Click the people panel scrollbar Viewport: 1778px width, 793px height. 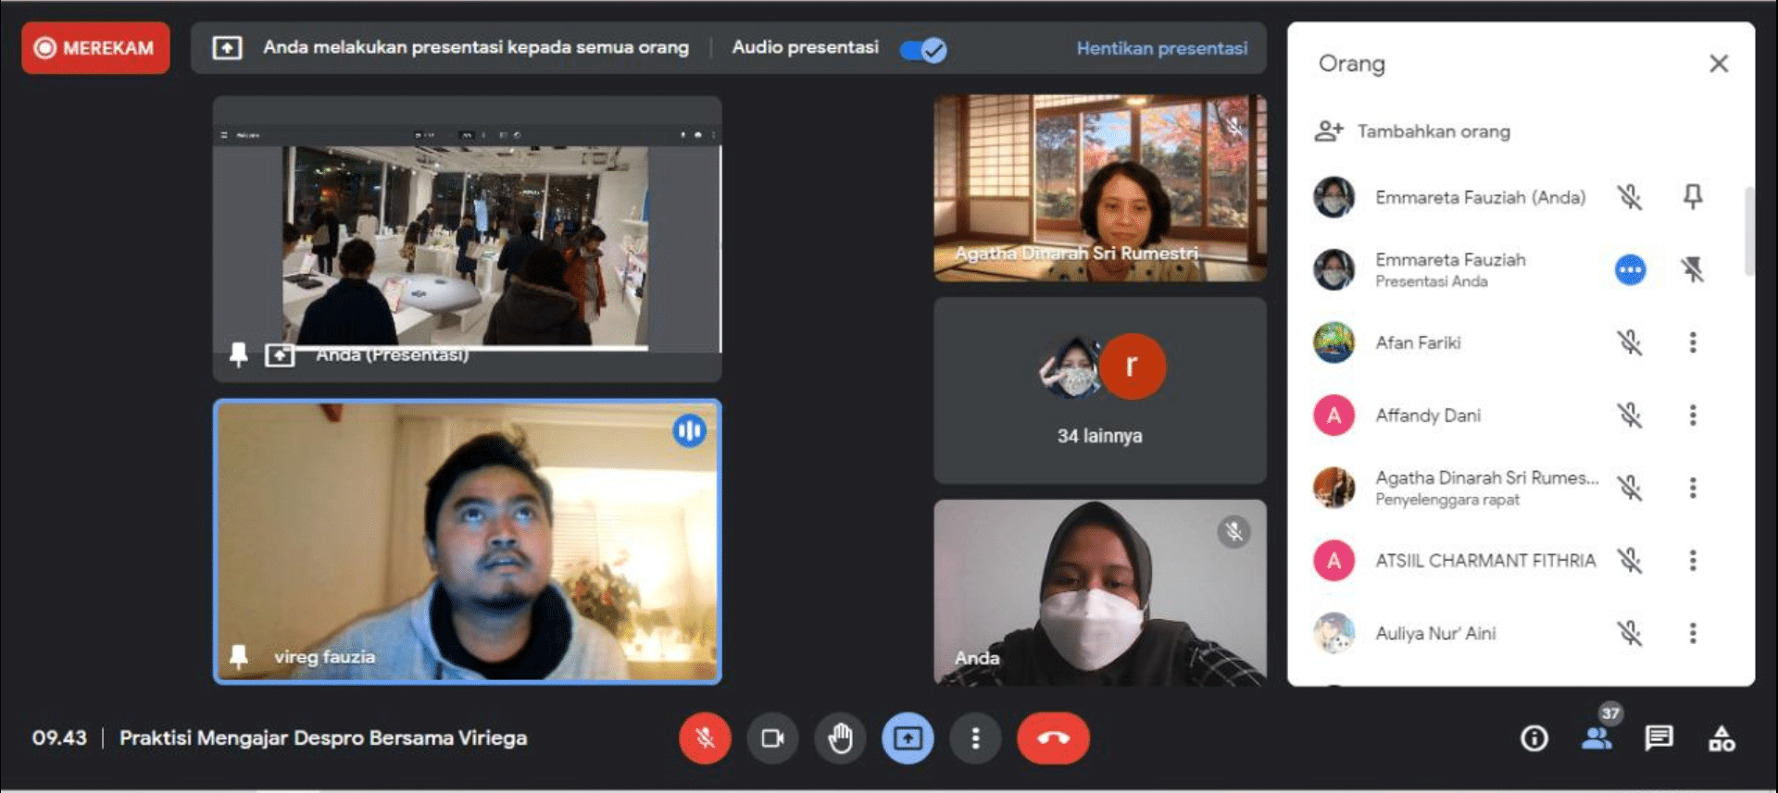(1748, 231)
